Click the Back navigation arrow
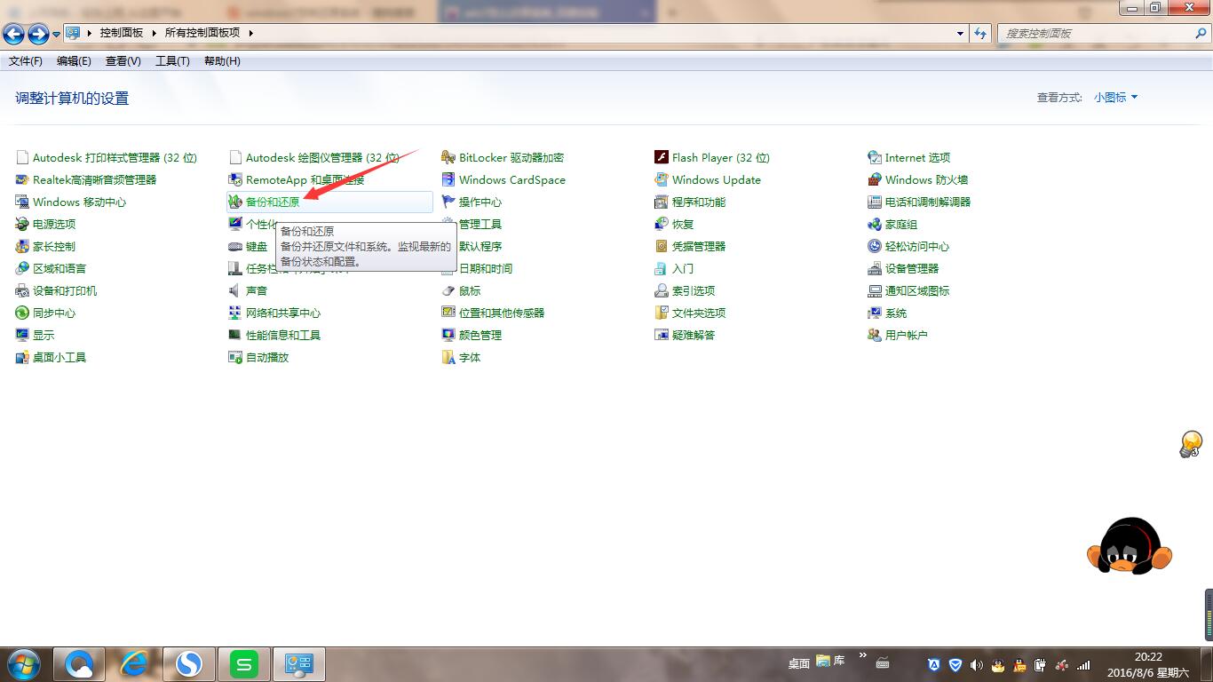 coord(14,34)
